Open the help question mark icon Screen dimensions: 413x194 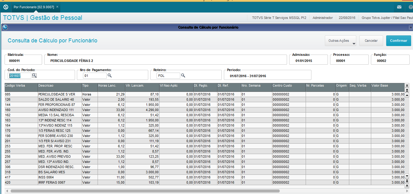tap(411, 7)
